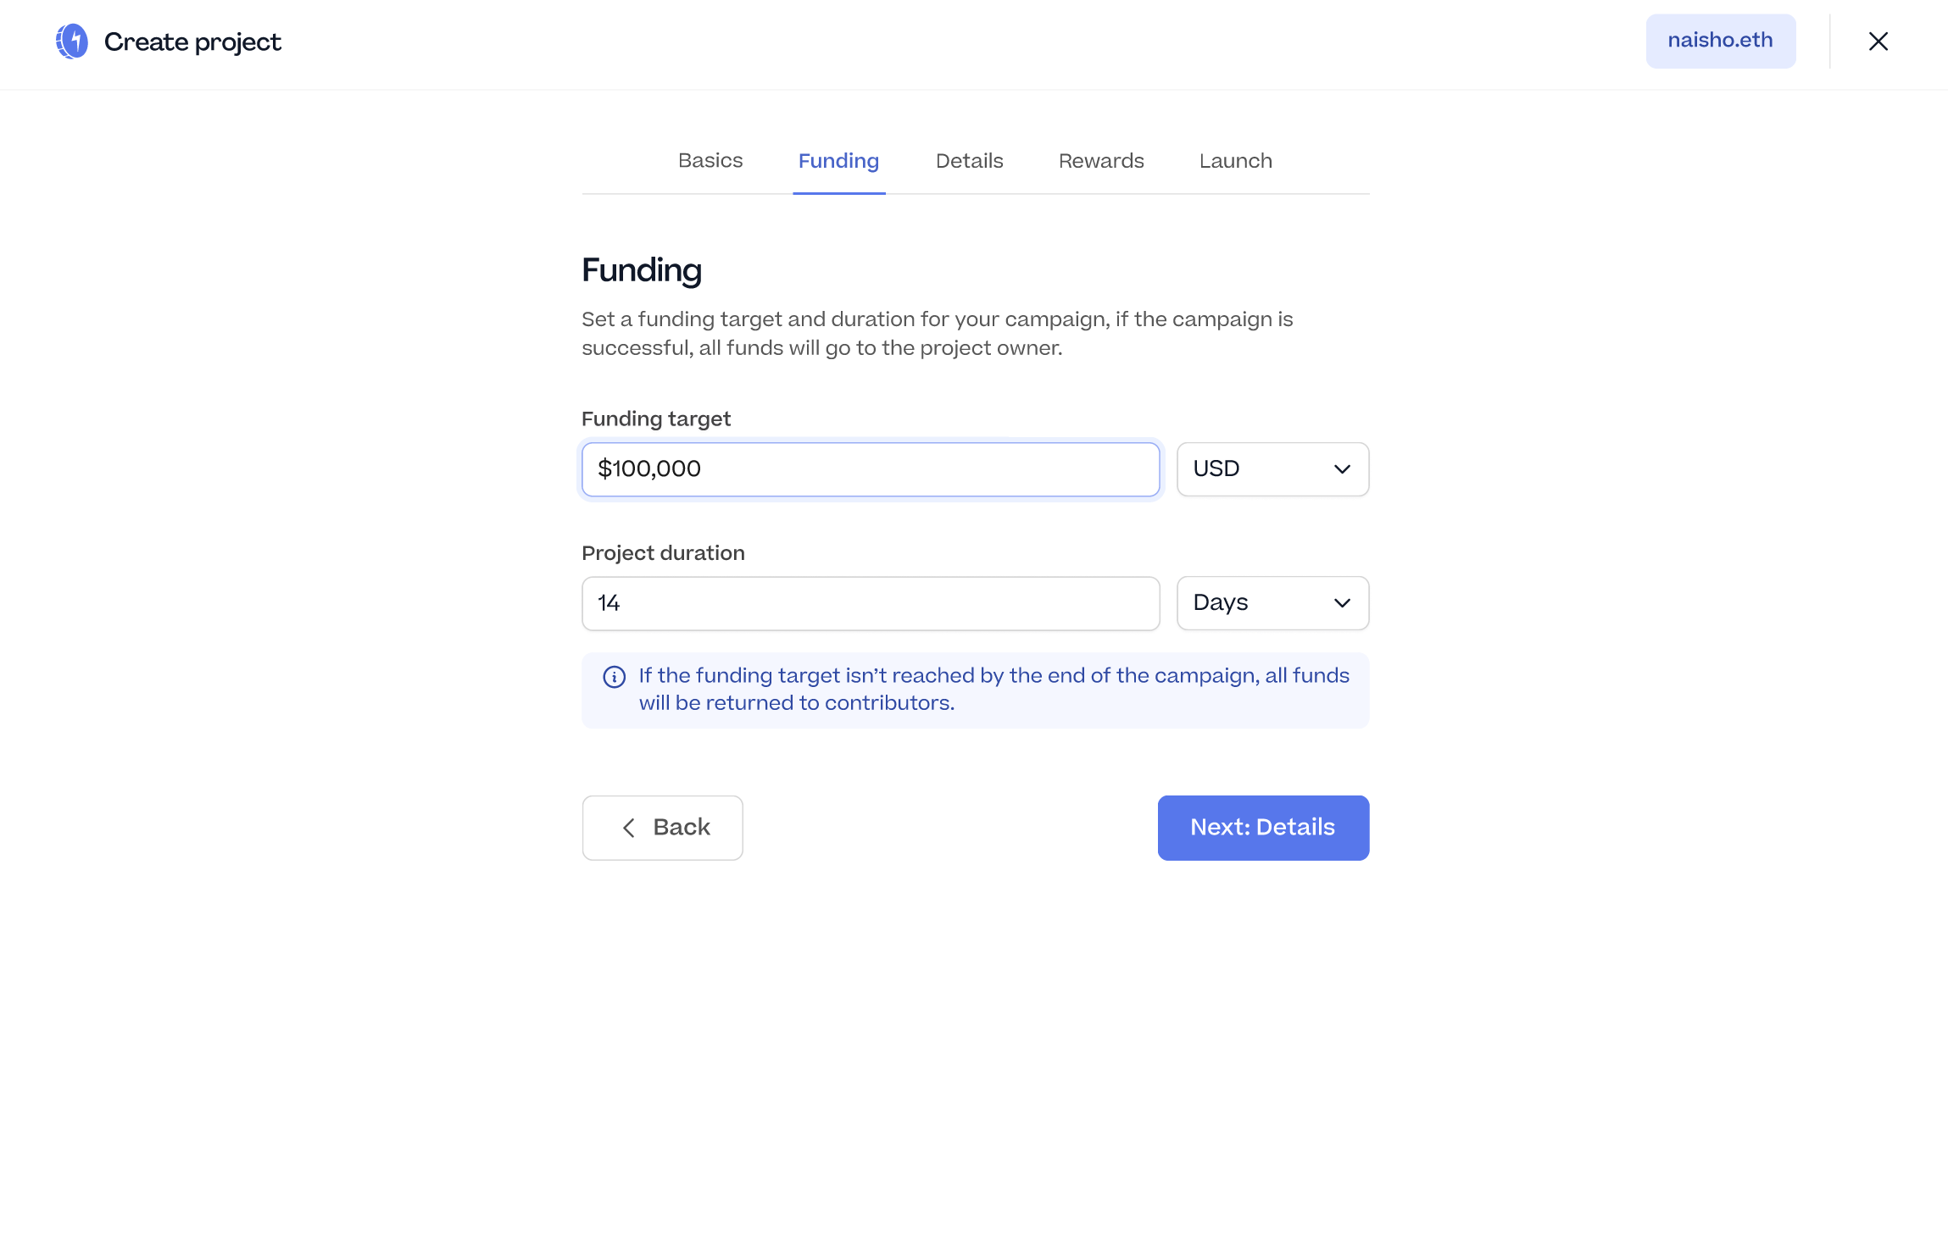Click the Project duration input field

(871, 602)
